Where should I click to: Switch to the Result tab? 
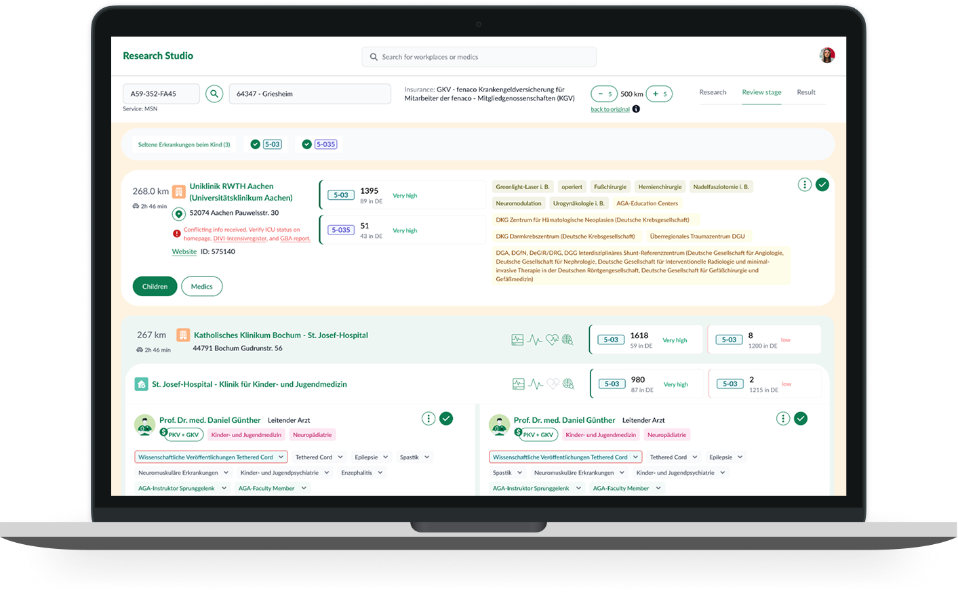pos(806,92)
